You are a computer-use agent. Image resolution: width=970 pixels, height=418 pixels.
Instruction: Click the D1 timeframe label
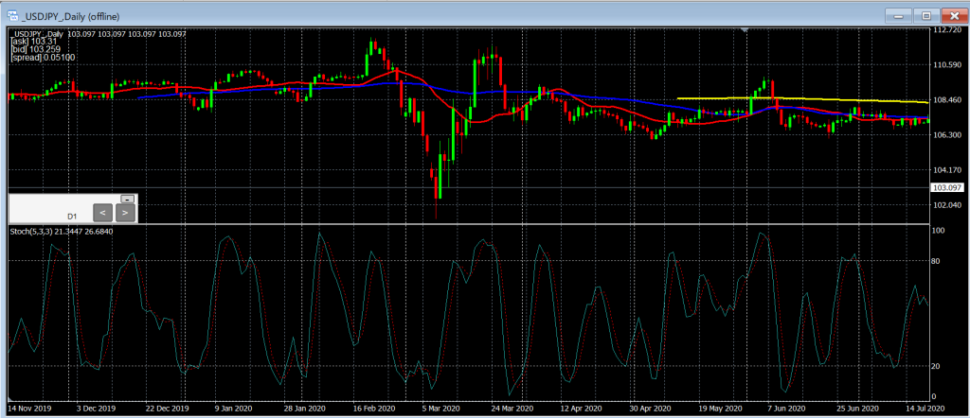pyautogui.click(x=72, y=216)
